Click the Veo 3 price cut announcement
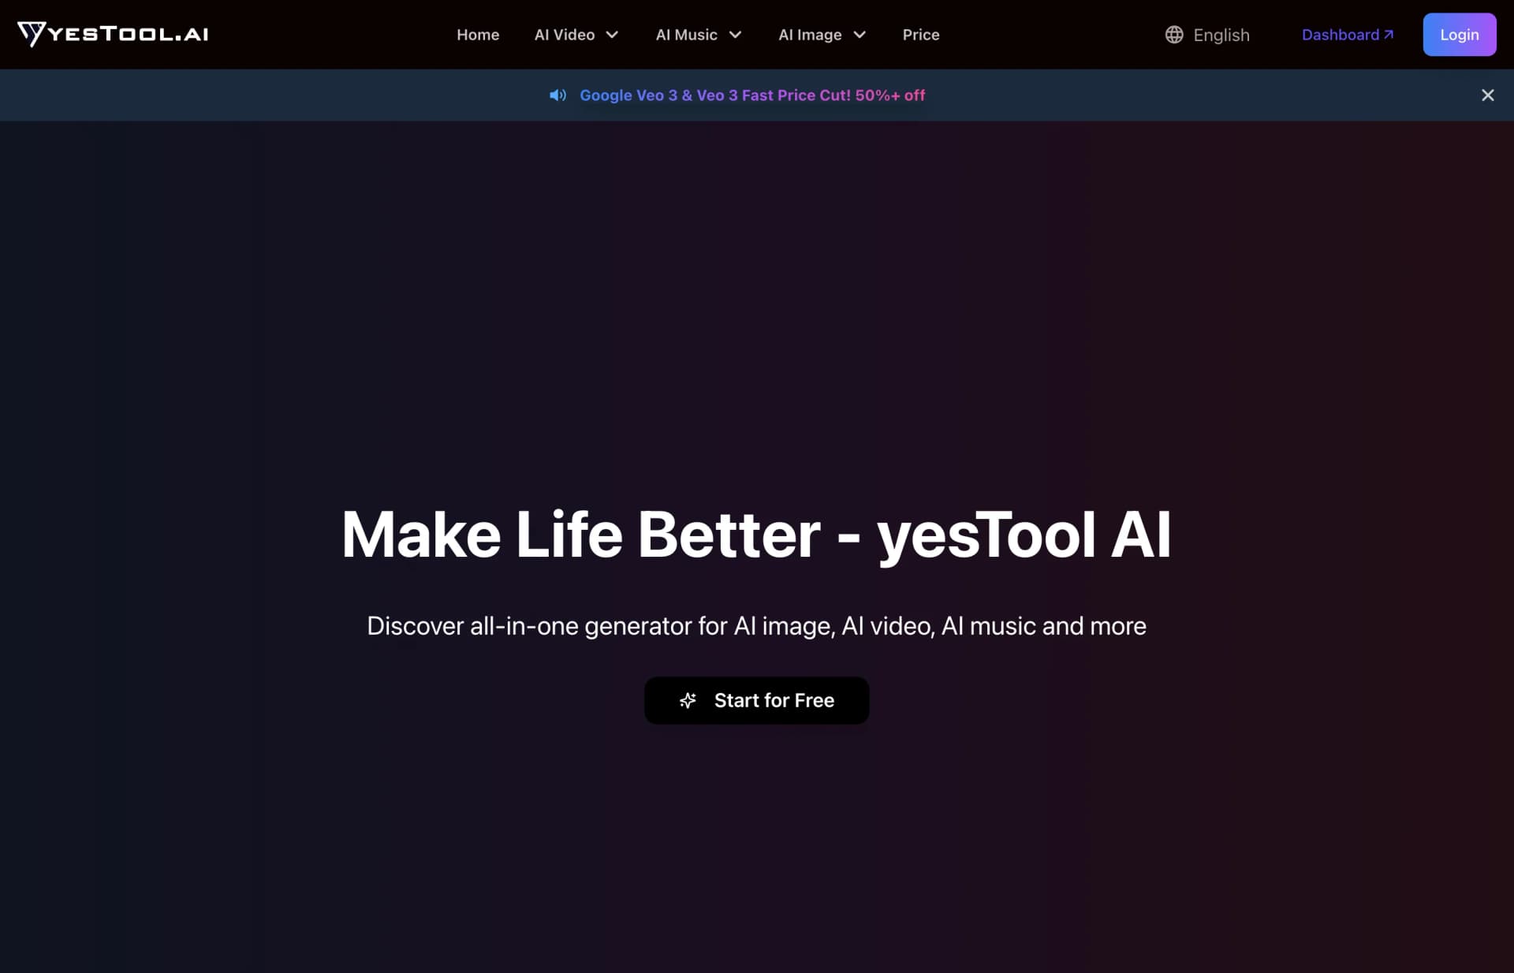 pyautogui.click(x=753, y=95)
